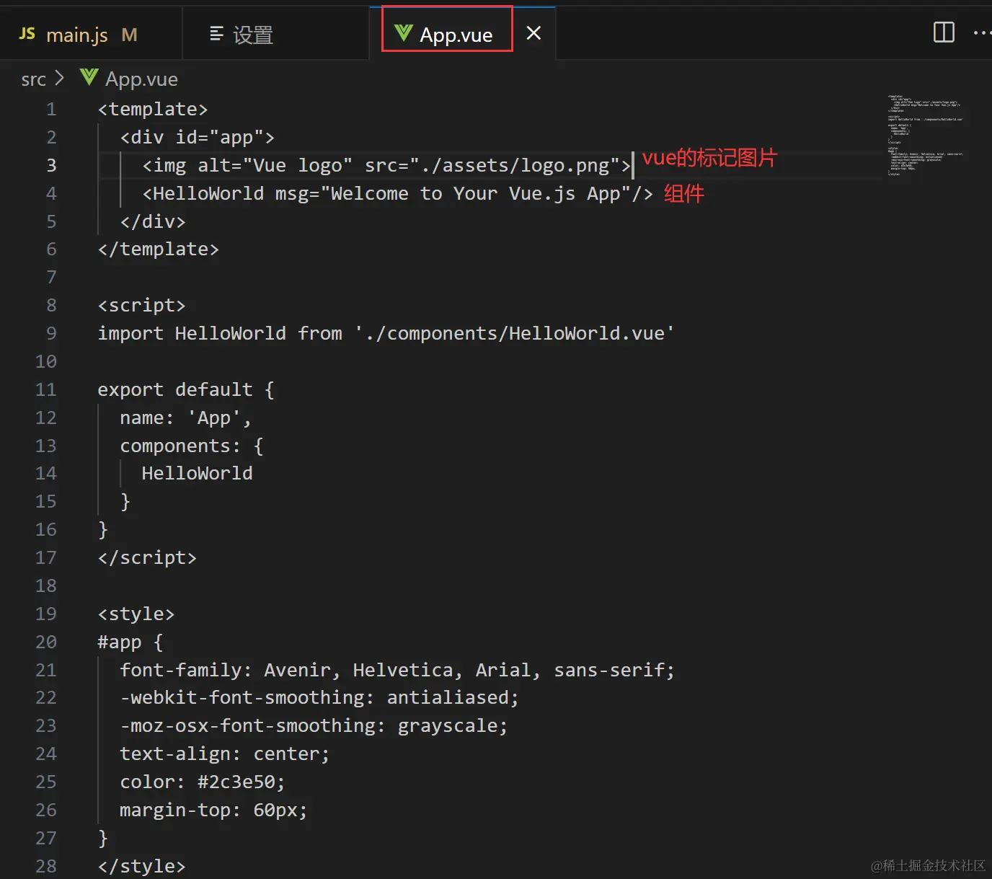
Task: Click the import HelloWorld statement
Action: point(386,333)
